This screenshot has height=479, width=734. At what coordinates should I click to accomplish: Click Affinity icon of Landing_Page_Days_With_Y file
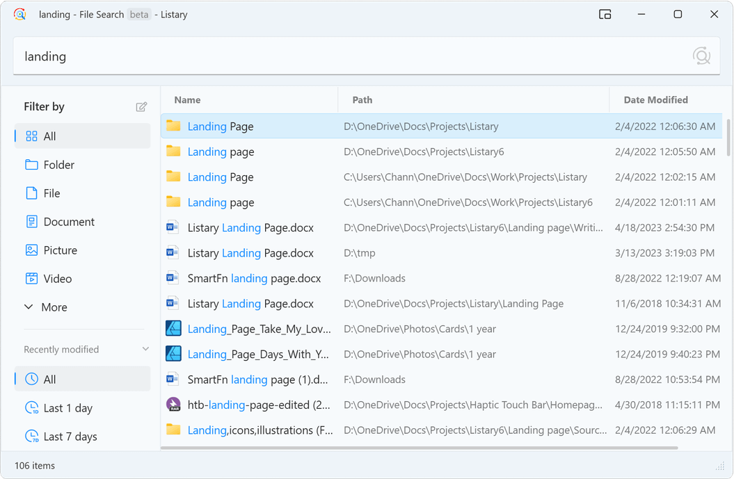(173, 354)
